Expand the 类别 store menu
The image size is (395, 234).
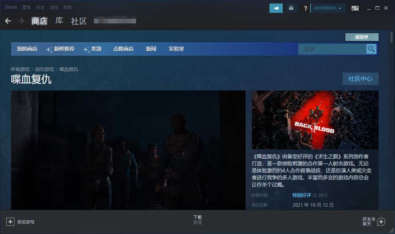[x=92, y=49]
